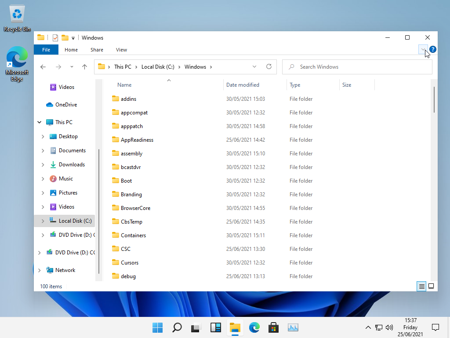
Task: Refresh the current folder view
Action: pos(269,67)
